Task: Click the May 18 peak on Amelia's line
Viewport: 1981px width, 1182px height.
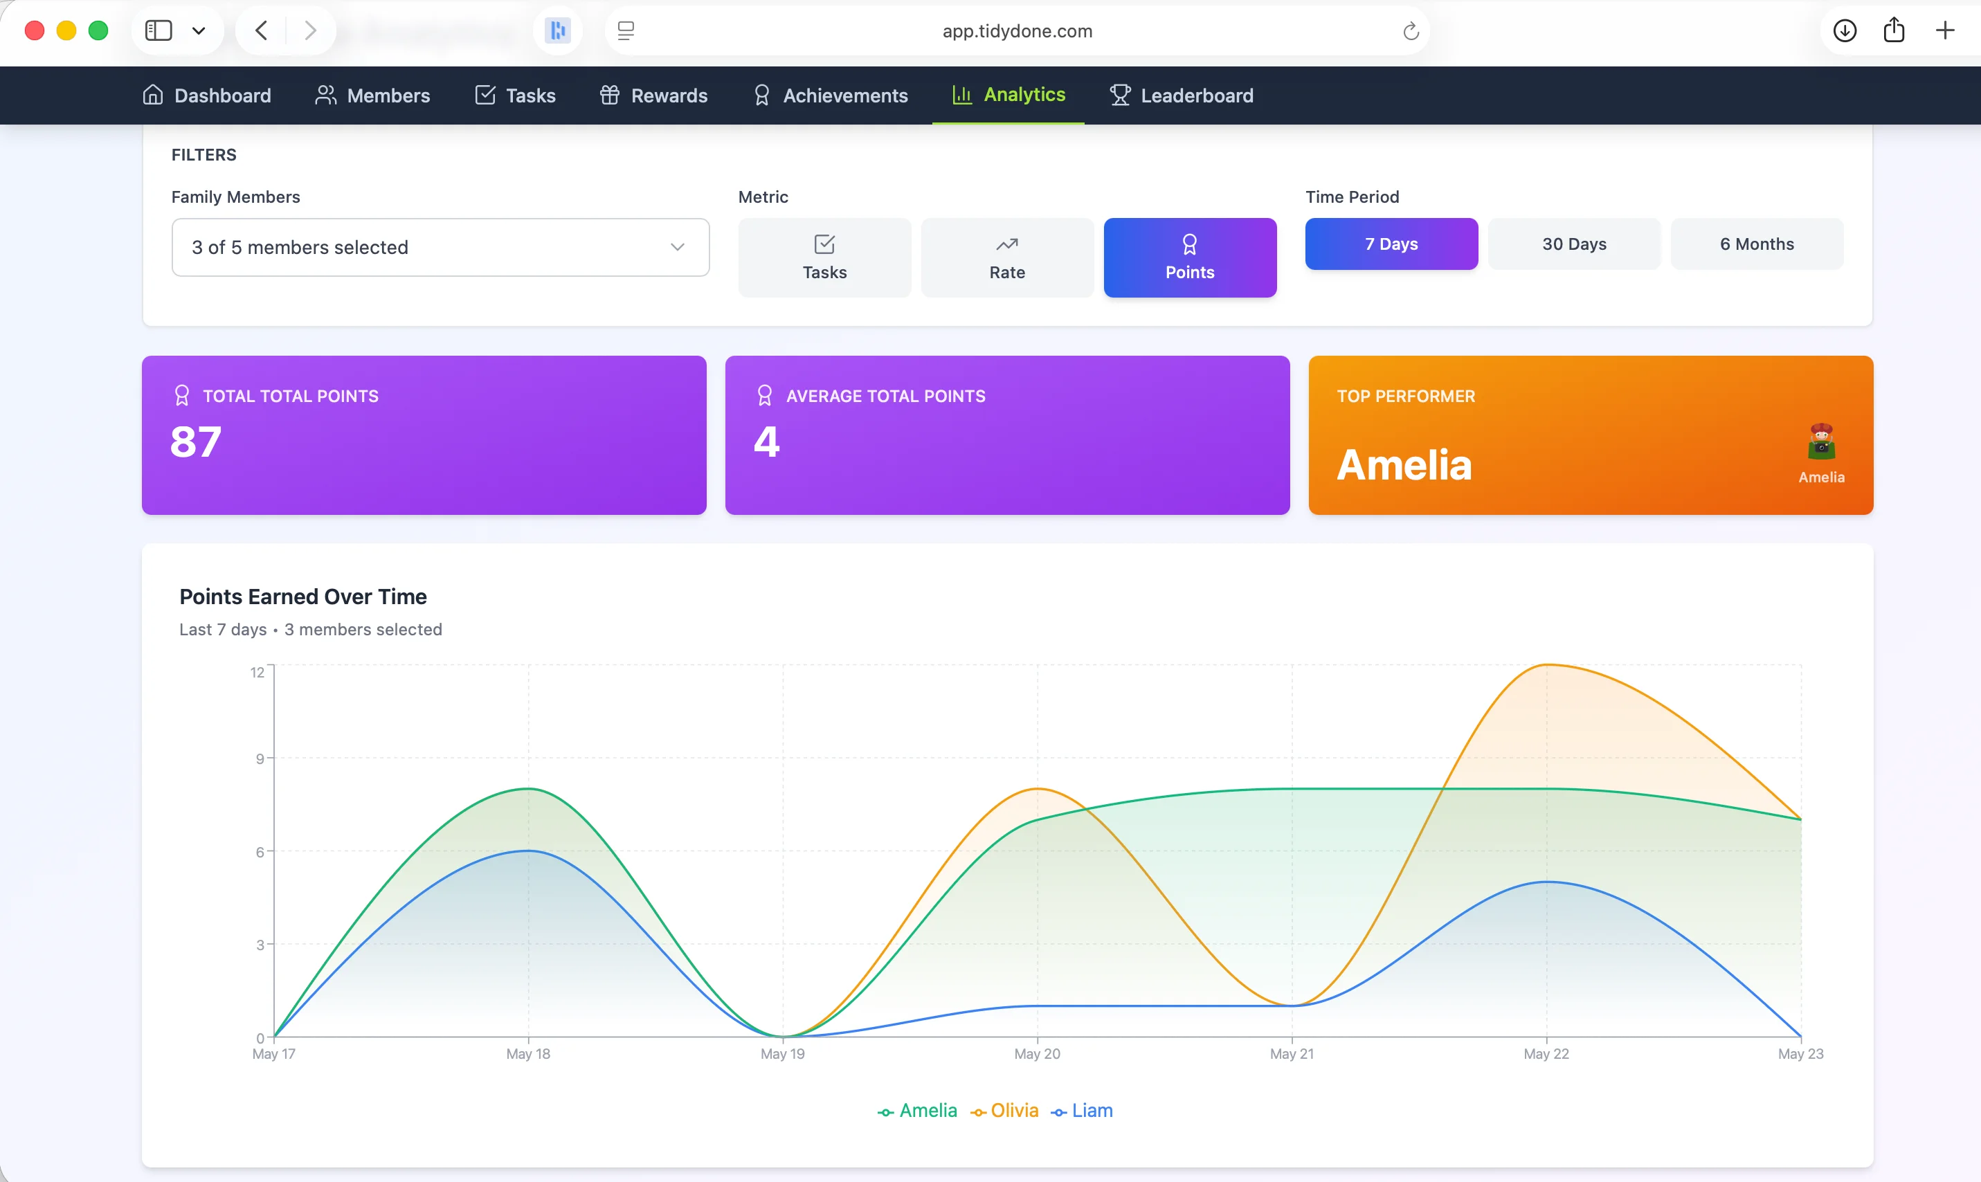Action: click(528, 788)
